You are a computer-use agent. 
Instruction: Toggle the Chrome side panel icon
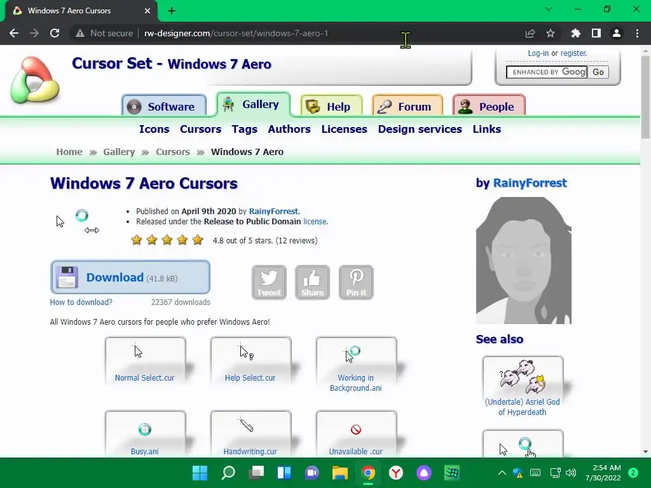[596, 33]
